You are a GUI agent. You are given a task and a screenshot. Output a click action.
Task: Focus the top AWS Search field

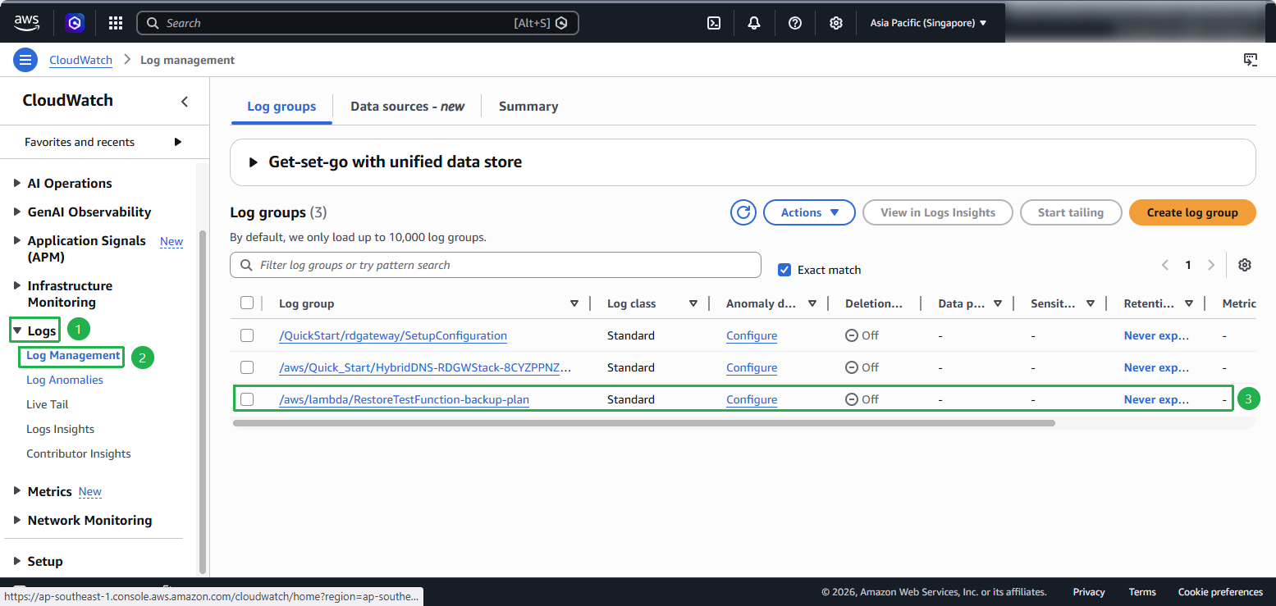click(x=358, y=23)
